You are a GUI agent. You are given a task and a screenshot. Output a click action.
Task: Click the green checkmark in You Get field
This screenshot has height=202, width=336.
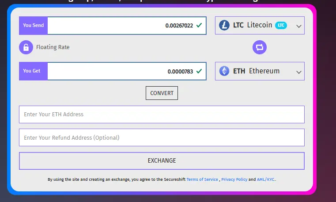pos(199,71)
